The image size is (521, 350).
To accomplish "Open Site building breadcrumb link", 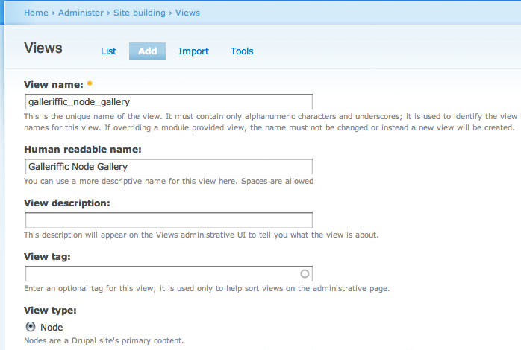I will [140, 13].
